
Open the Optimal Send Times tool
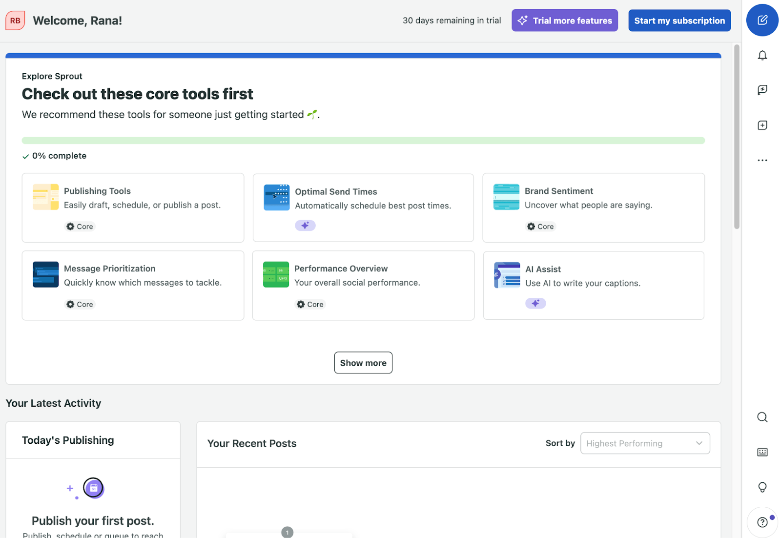(363, 207)
